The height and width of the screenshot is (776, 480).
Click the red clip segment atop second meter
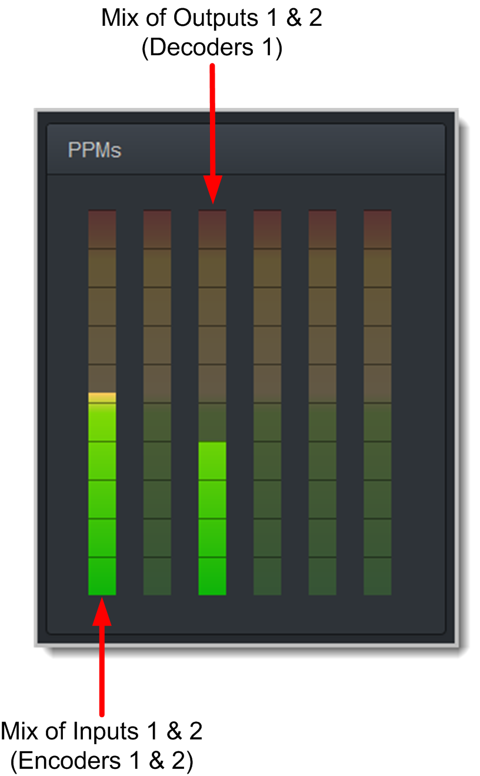157,228
